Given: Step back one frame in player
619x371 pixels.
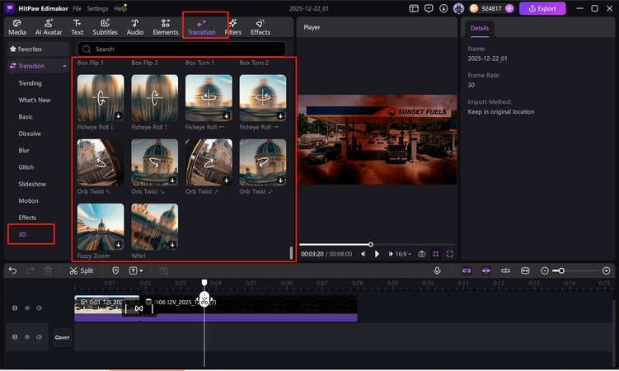Looking at the screenshot, I should 363,254.
